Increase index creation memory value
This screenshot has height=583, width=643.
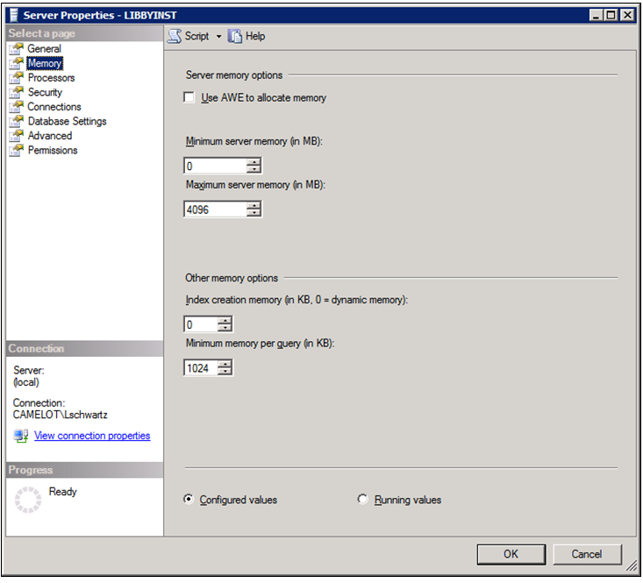(225, 320)
